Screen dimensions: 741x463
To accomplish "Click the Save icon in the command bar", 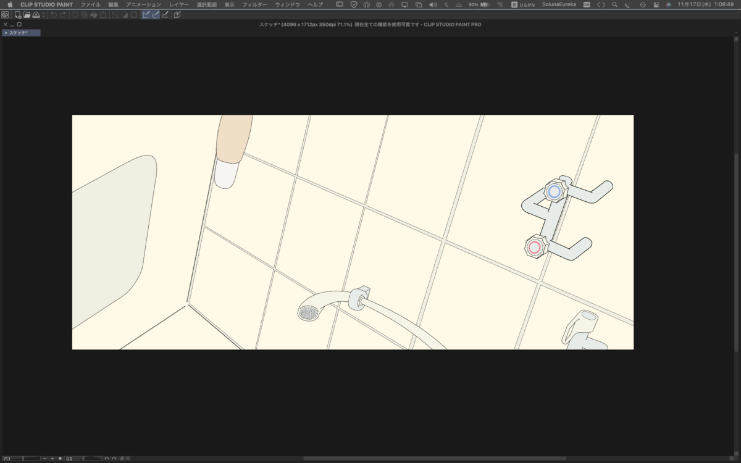I will click(x=36, y=15).
